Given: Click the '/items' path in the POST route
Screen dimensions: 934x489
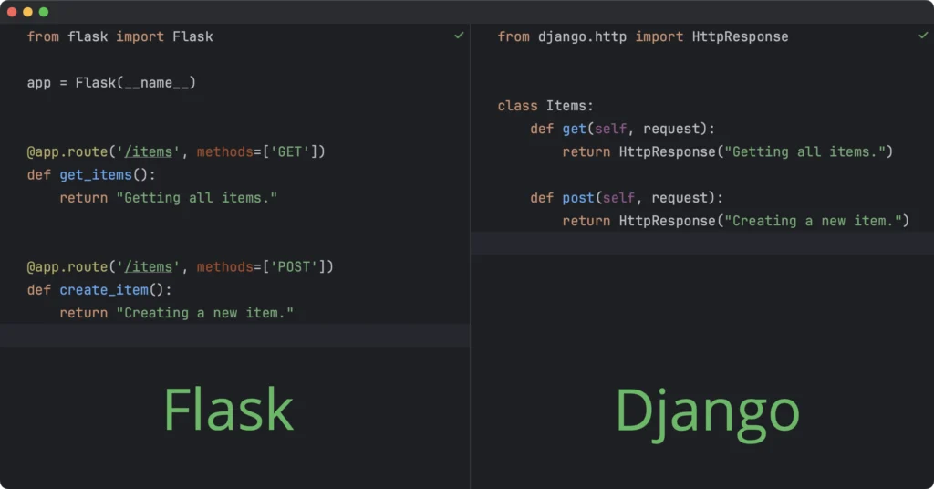Looking at the screenshot, I should point(149,266).
